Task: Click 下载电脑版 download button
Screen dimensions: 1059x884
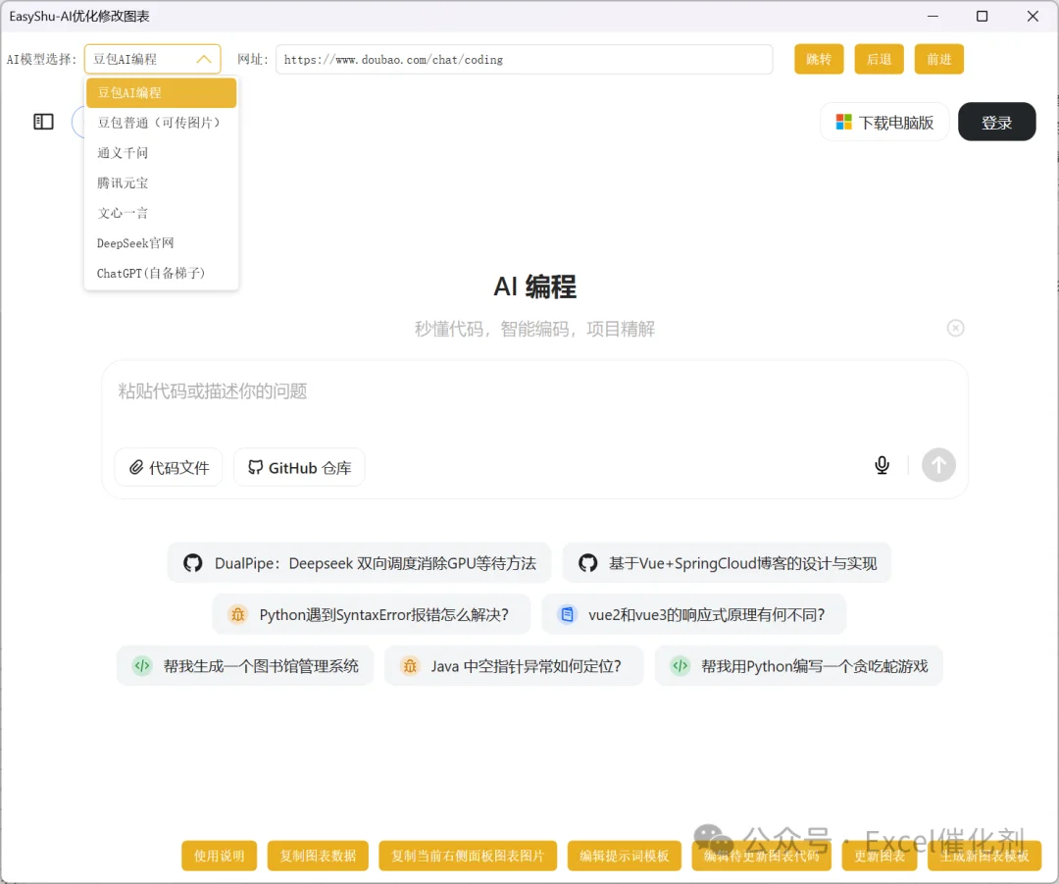Action: [x=884, y=123]
